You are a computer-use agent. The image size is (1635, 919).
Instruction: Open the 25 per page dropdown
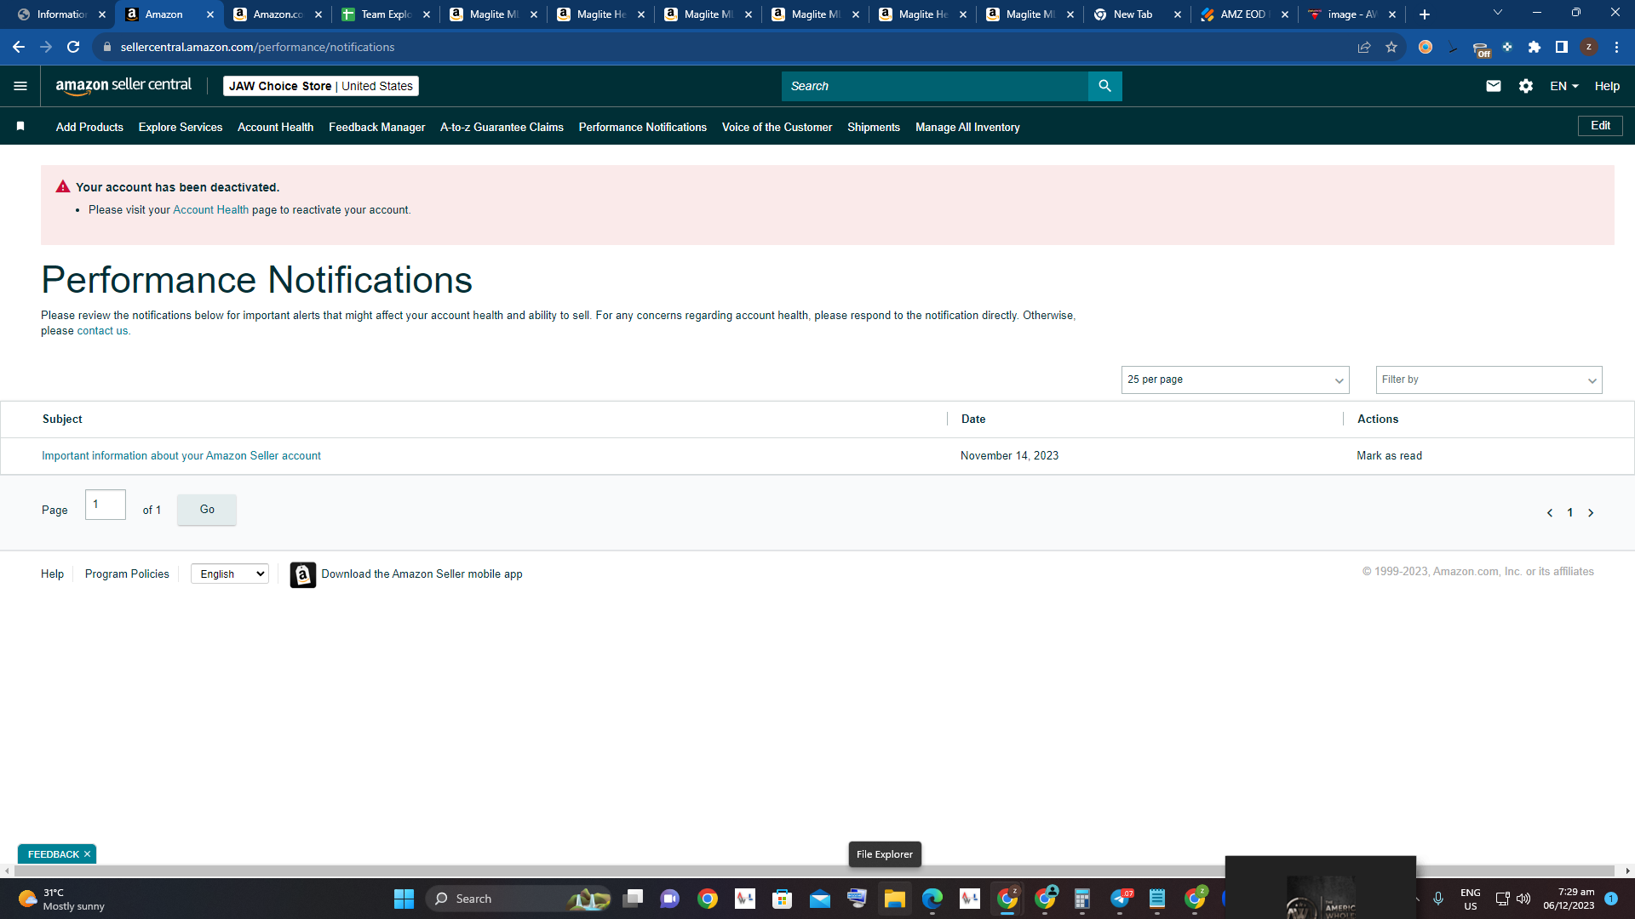pos(1235,380)
